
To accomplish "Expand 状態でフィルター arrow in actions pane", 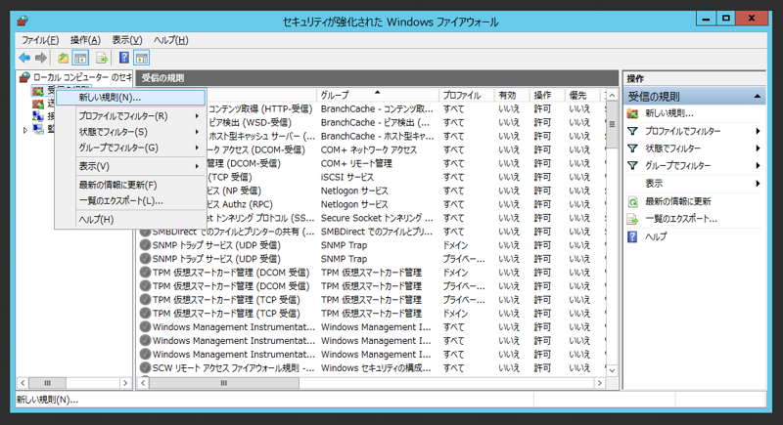I will point(758,149).
